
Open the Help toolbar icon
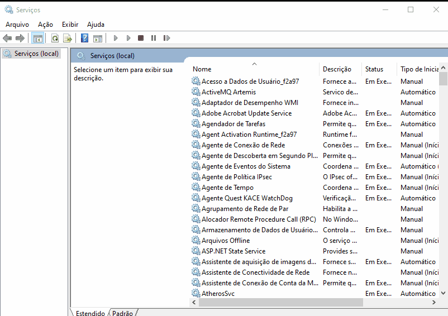coord(84,38)
